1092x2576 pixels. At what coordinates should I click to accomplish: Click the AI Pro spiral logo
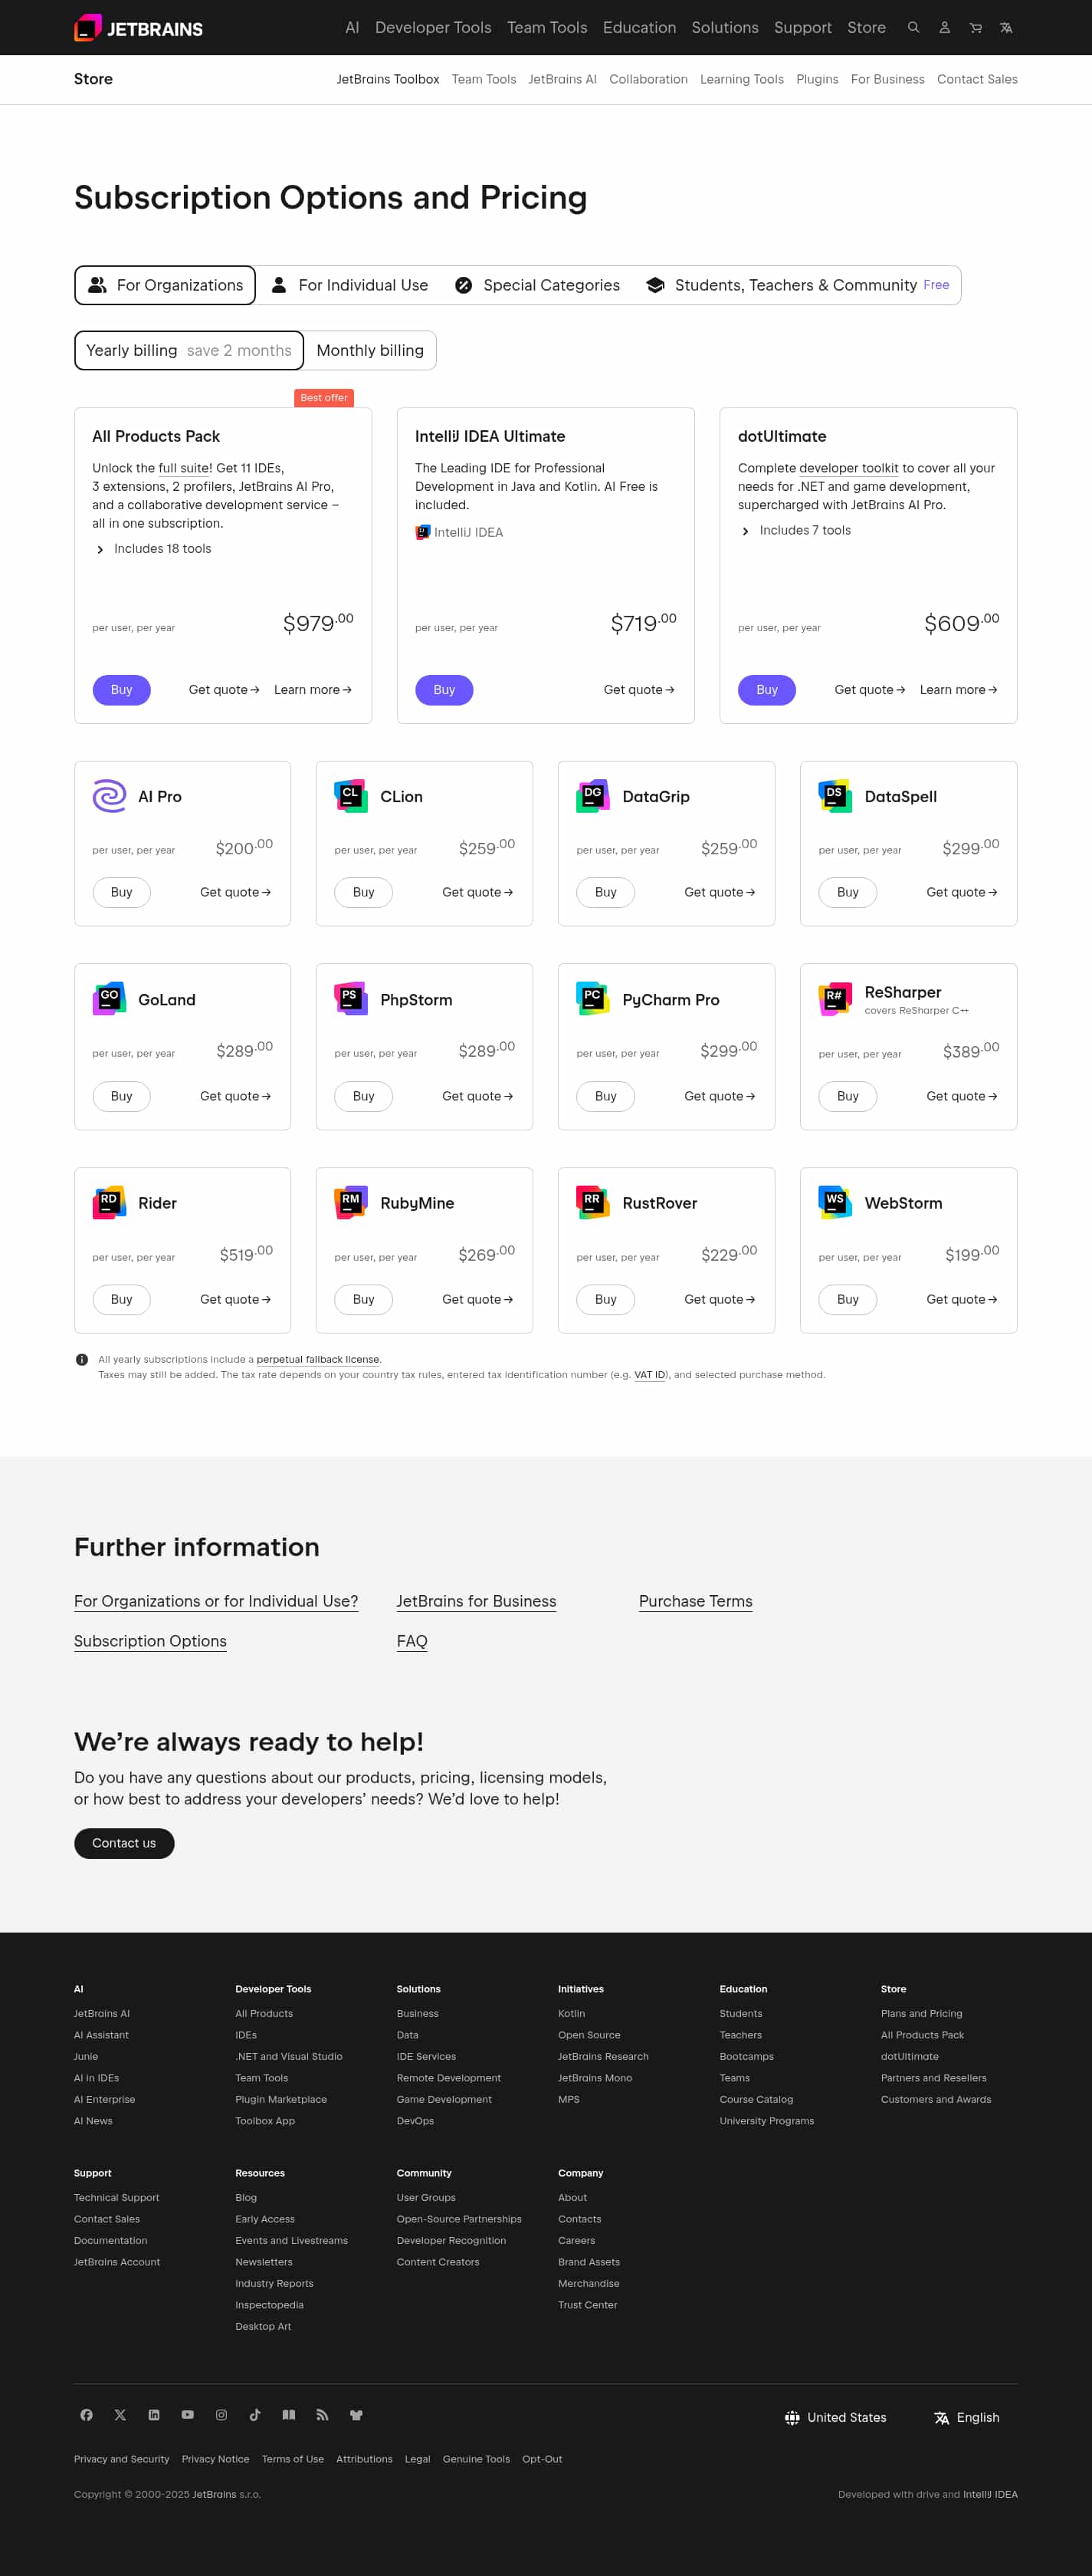click(109, 796)
